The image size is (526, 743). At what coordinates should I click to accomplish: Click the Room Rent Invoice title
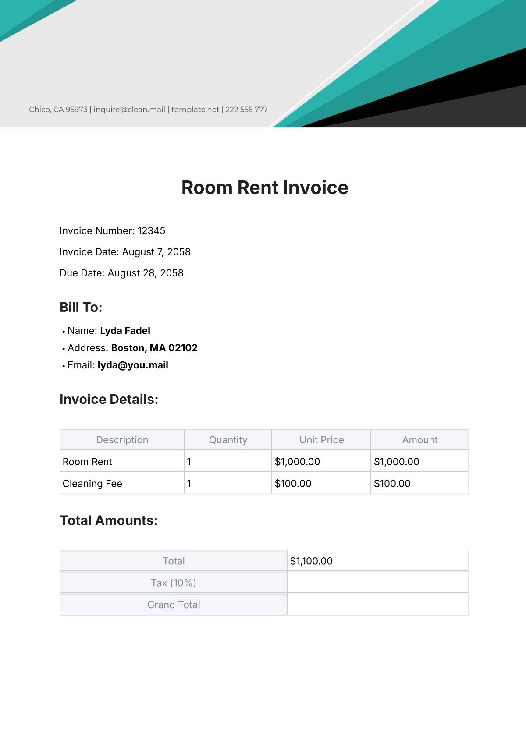tap(265, 188)
